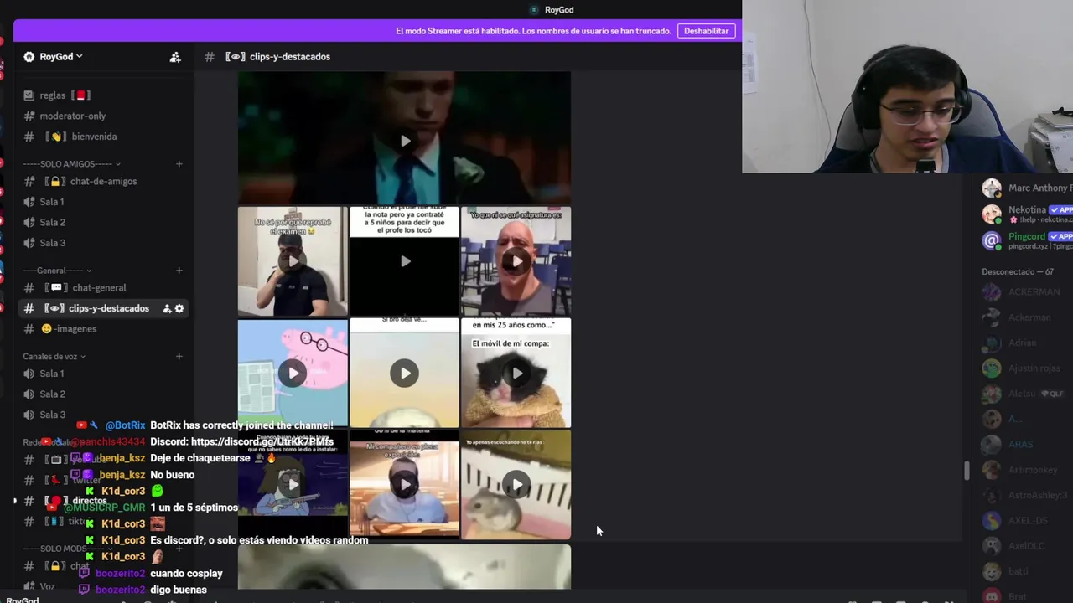Select offline member ARAS
The image size is (1073, 603).
(1027, 445)
